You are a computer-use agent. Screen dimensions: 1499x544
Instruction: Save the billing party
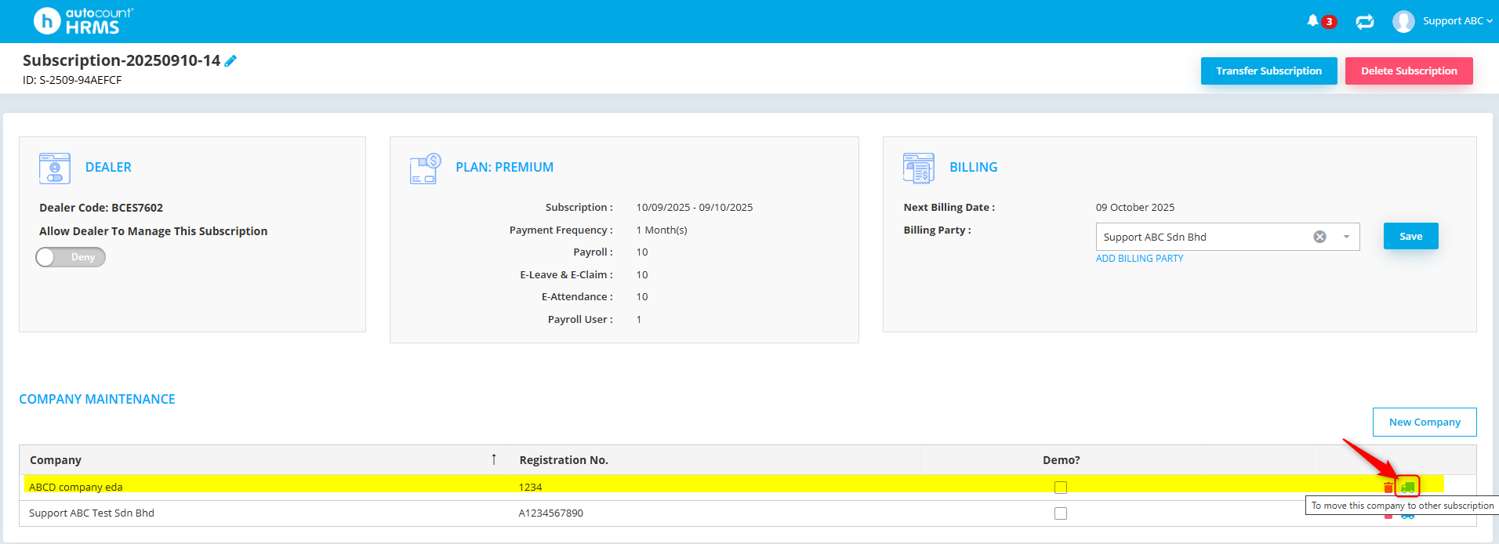pyautogui.click(x=1410, y=236)
